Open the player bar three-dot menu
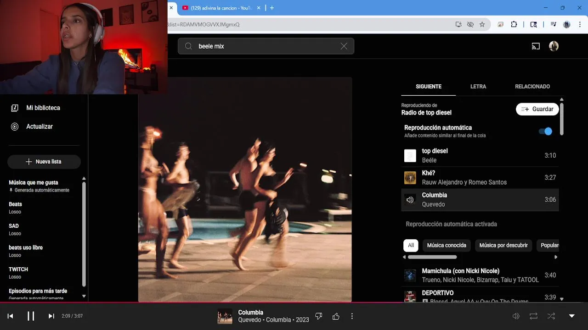The width and height of the screenshot is (588, 330). pyautogui.click(x=352, y=316)
